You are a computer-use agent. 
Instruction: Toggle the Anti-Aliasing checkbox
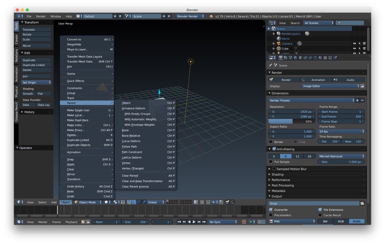click(274, 149)
